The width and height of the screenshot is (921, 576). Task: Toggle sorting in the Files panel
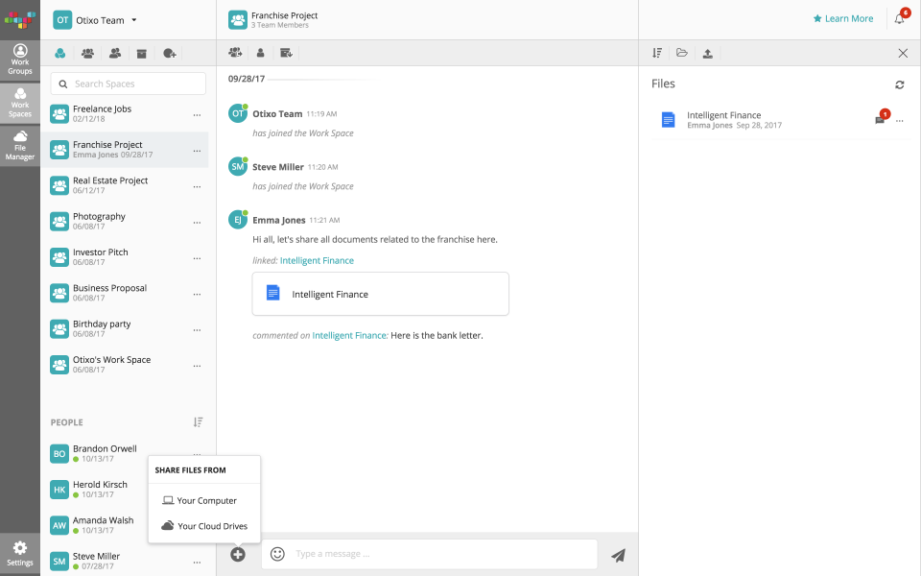(656, 53)
